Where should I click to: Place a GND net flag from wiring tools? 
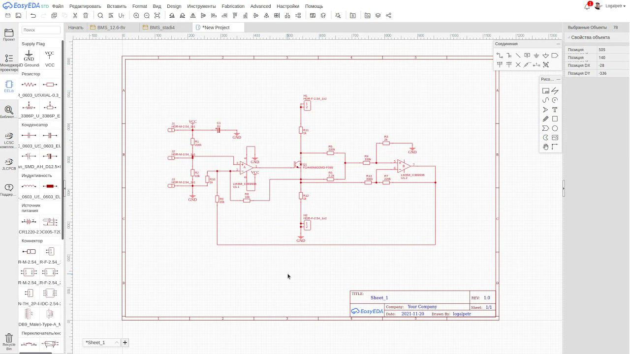tap(536, 56)
